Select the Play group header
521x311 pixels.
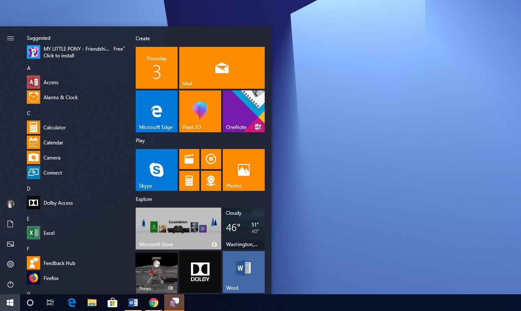(140, 141)
